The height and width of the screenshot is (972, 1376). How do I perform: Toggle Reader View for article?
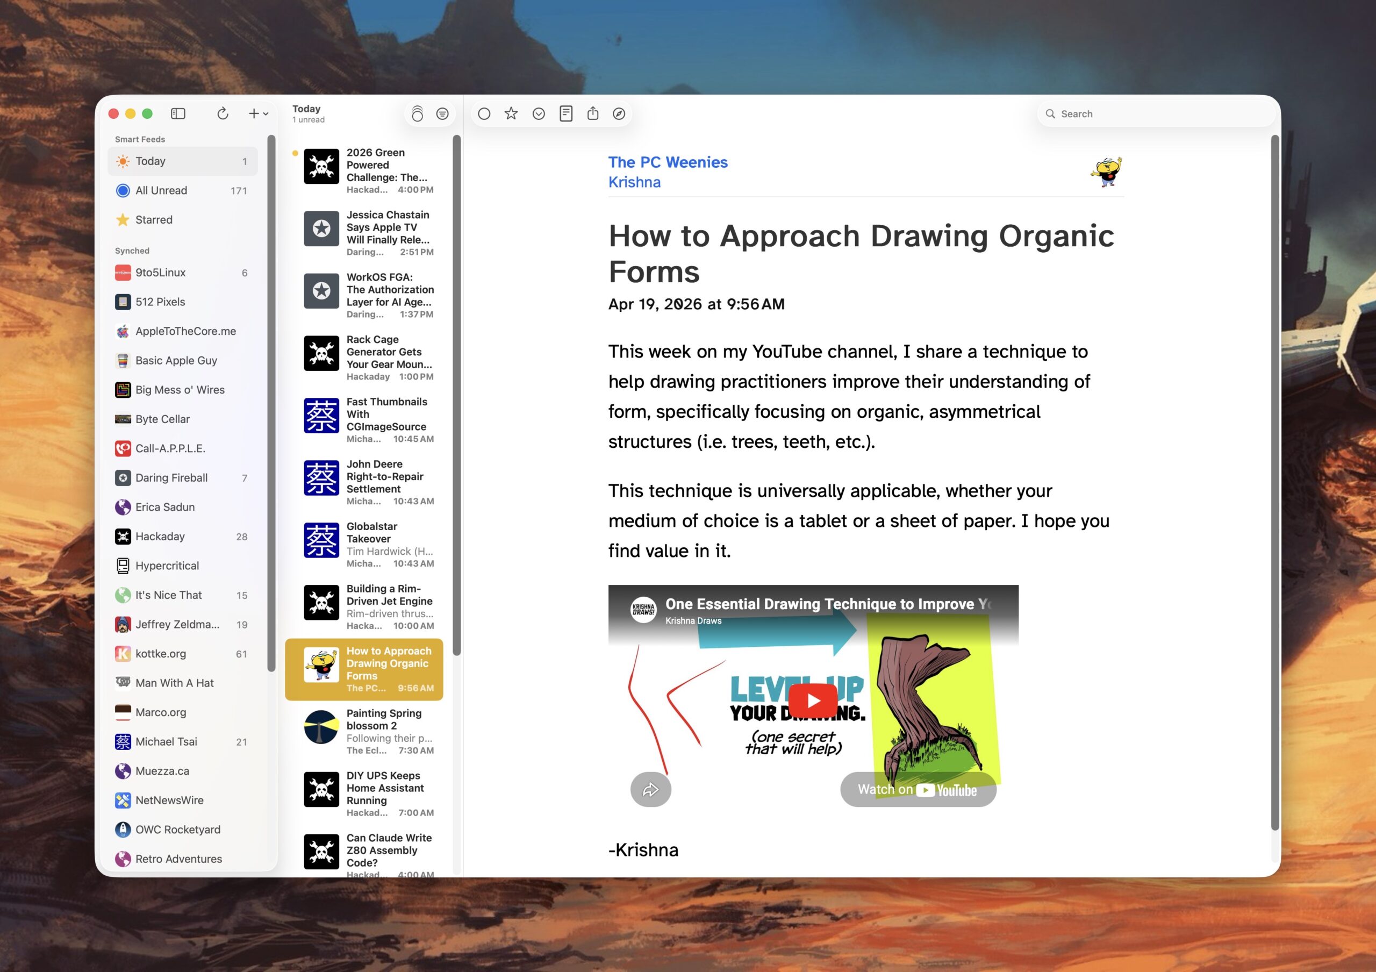pyautogui.click(x=566, y=113)
